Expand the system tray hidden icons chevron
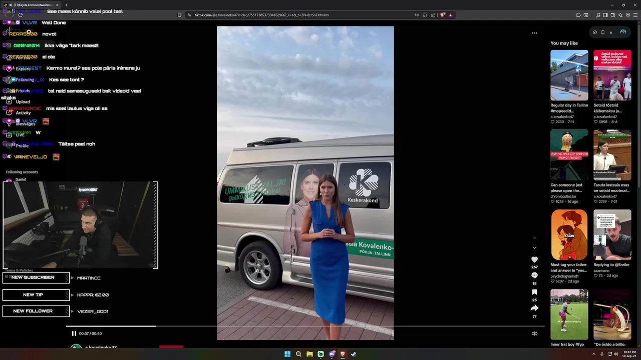641x360 pixels. point(594,354)
